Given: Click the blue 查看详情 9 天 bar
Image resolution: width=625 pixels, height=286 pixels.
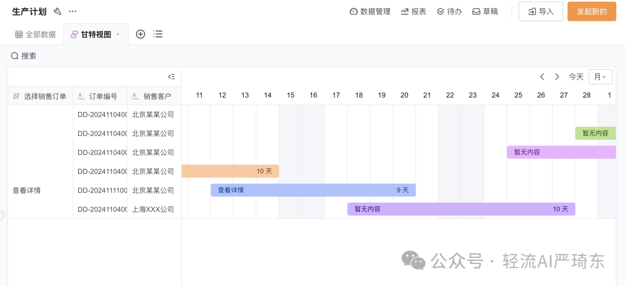Looking at the screenshot, I should tap(312, 190).
